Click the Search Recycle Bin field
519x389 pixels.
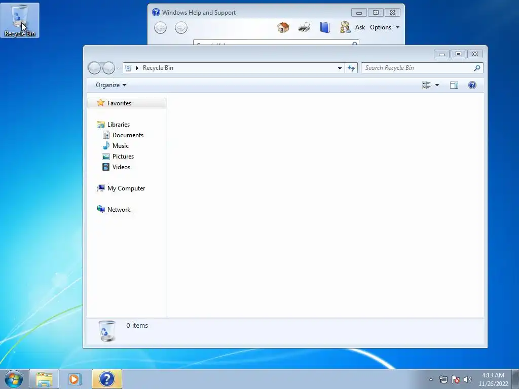tap(422, 68)
